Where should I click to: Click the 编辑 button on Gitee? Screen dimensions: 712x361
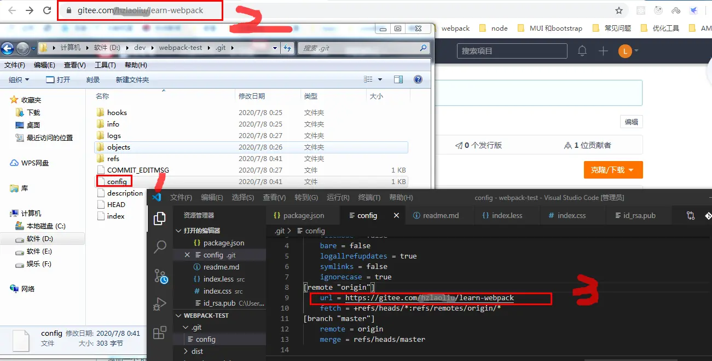pos(632,122)
